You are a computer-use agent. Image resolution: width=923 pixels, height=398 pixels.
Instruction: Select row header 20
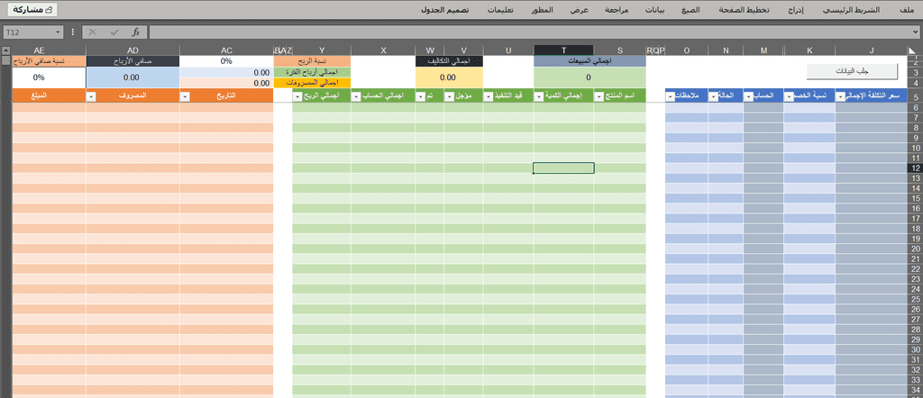[916, 249]
